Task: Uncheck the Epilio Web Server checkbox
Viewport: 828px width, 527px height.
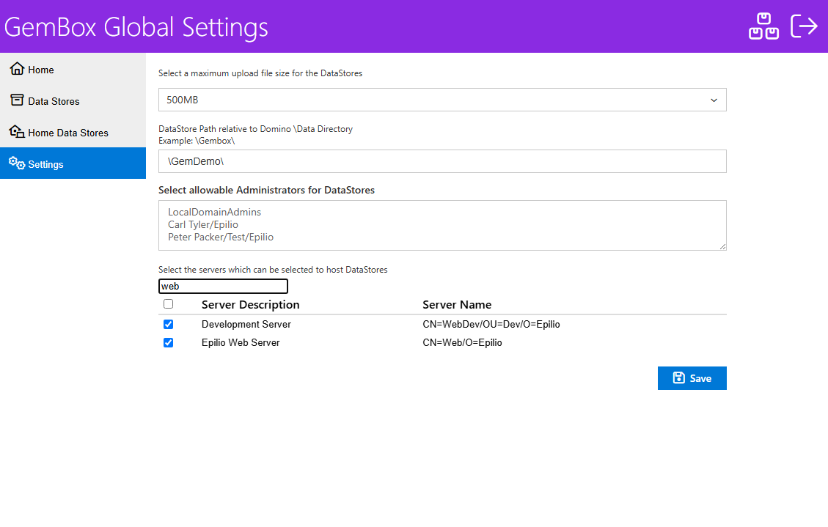Action: [169, 342]
